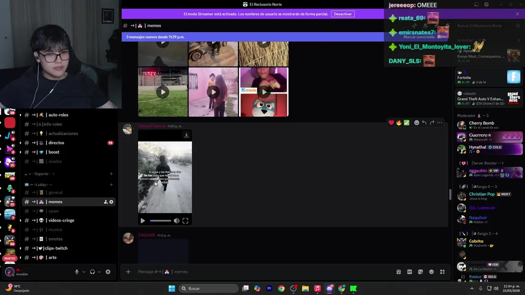Open Guerrero member profile
525x295 pixels.
pos(490,137)
